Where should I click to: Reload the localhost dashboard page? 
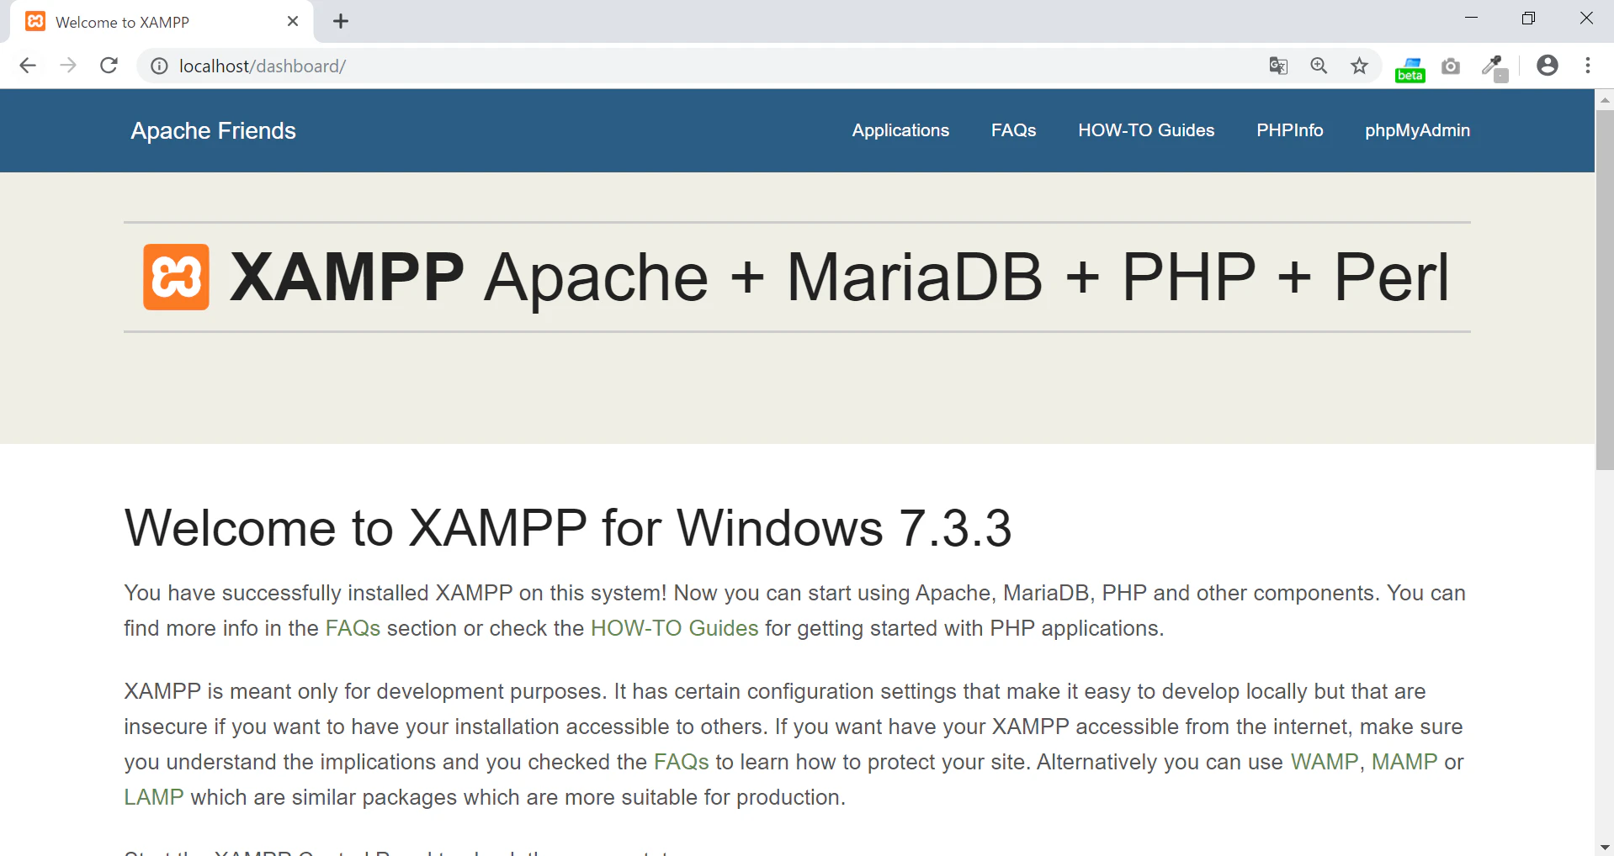pos(109,66)
